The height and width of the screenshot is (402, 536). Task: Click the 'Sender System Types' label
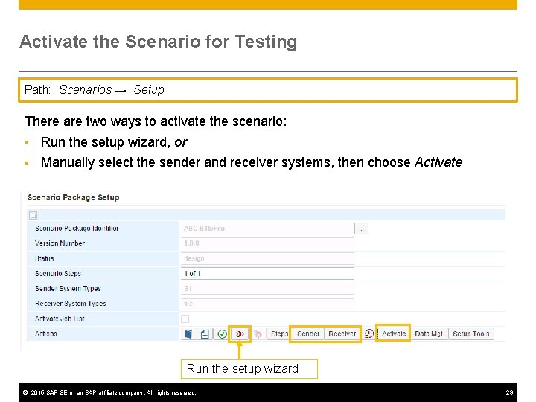click(x=68, y=289)
